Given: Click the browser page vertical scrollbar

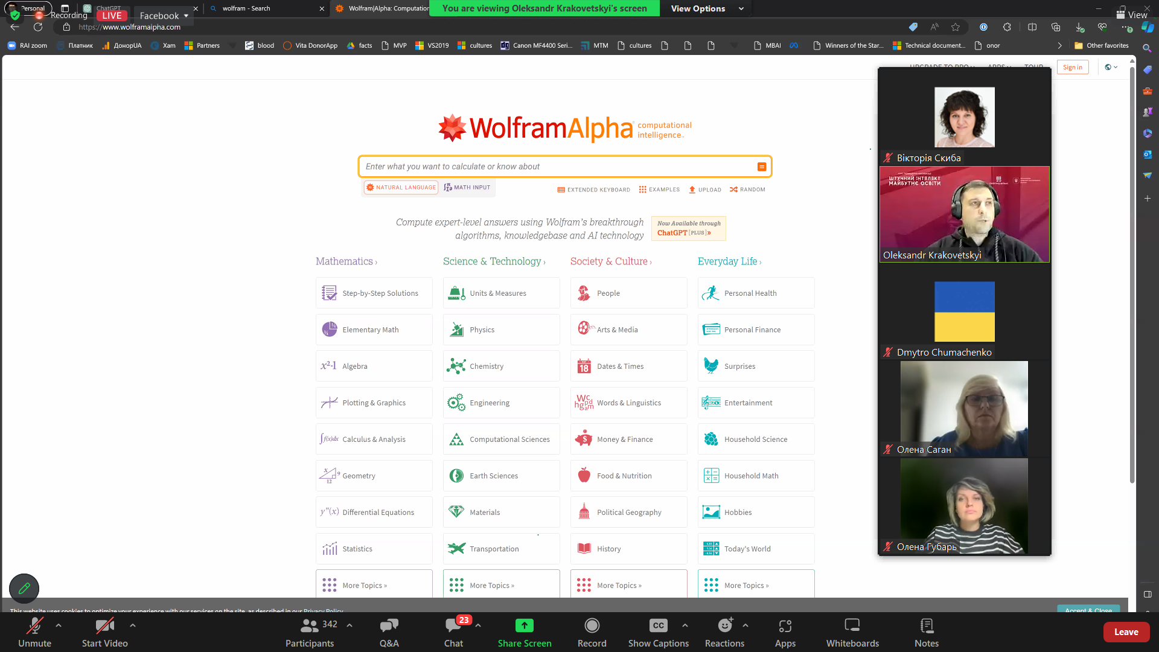Looking at the screenshot, I should click(x=1132, y=272).
